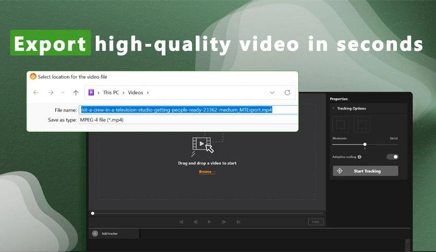Image resolution: width=436 pixels, height=252 pixels.
Task: Open recent locations dropdown chevron
Action: click(x=63, y=93)
